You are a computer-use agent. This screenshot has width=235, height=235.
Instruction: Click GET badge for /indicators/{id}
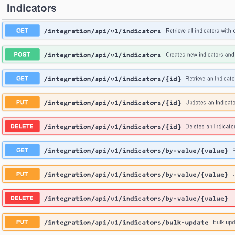coord(22,78)
